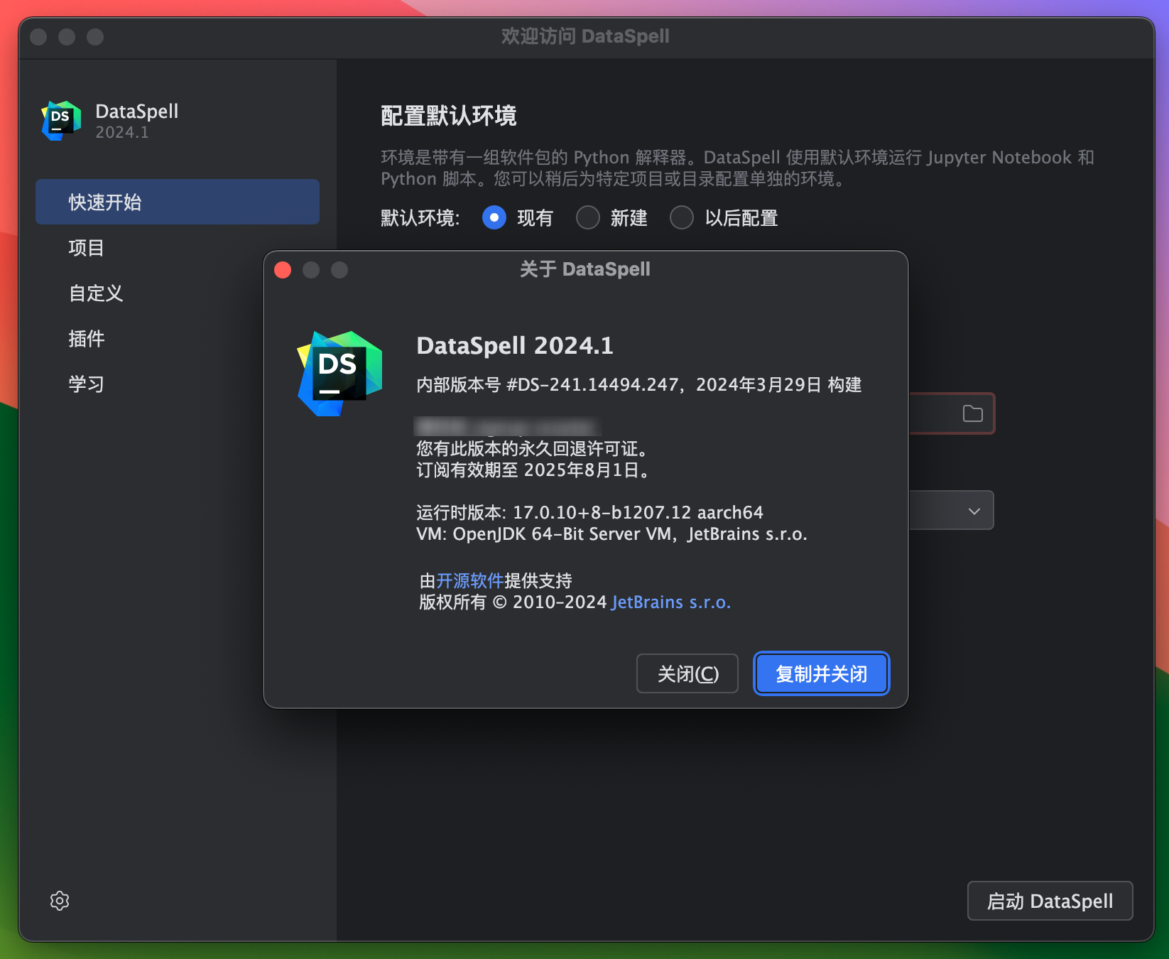The width and height of the screenshot is (1169, 959).
Task: Click the 复制并关闭 button
Action: [821, 673]
